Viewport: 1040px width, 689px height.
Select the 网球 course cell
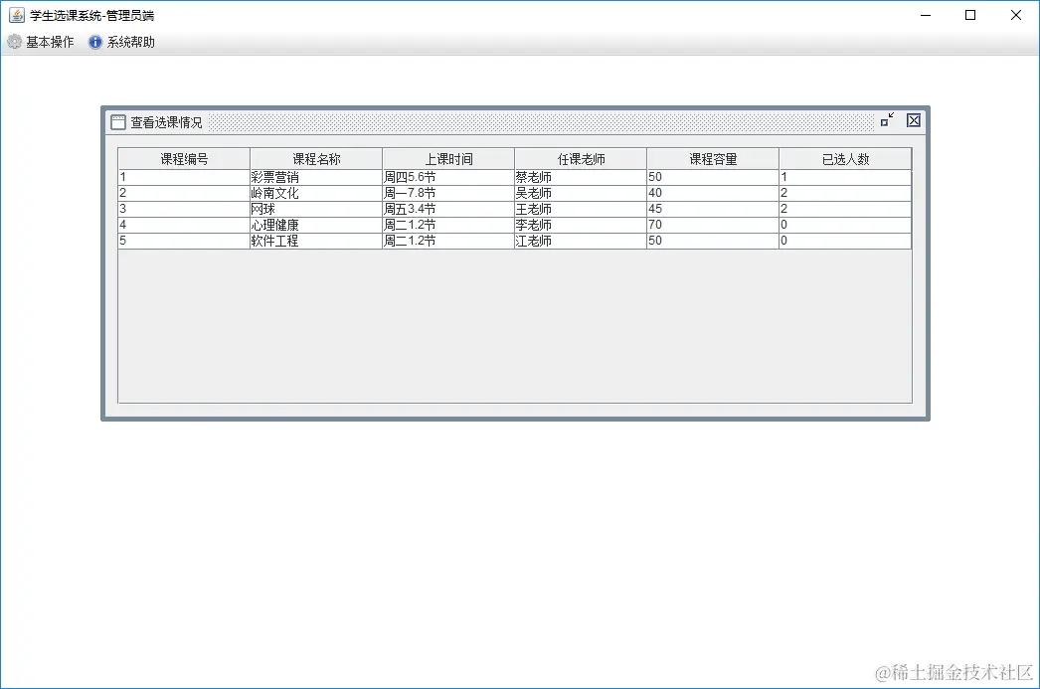point(316,209)
